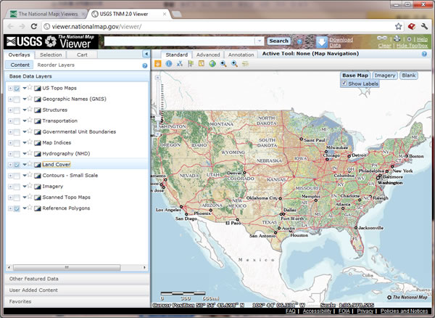Click the Search button

(x=279, y=41)
